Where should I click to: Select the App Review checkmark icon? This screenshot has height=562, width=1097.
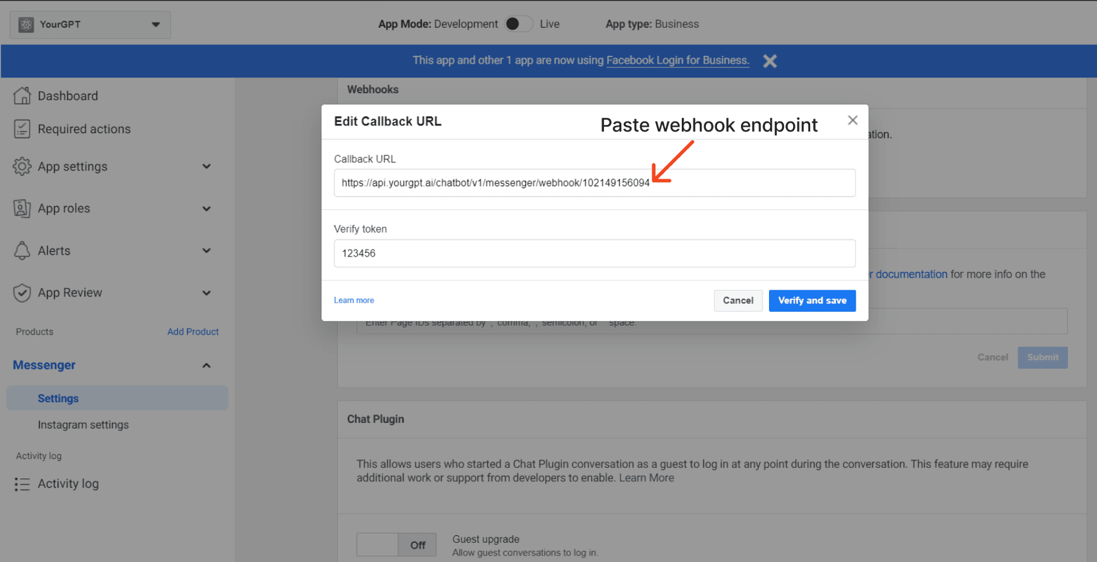point(22,293)
